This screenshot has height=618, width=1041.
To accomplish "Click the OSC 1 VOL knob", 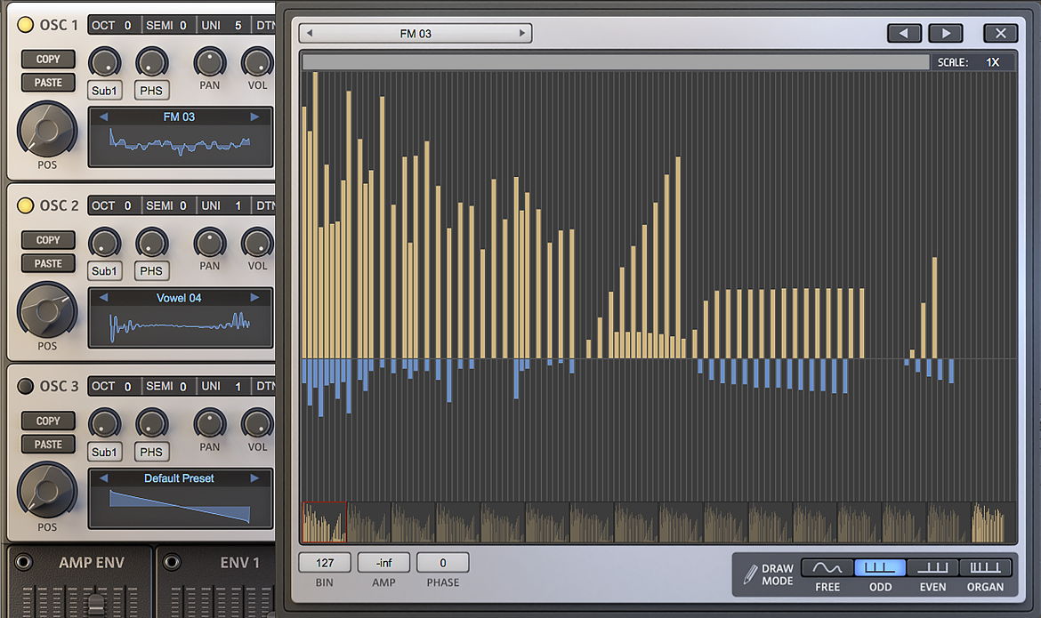I will tap(257, 63).
